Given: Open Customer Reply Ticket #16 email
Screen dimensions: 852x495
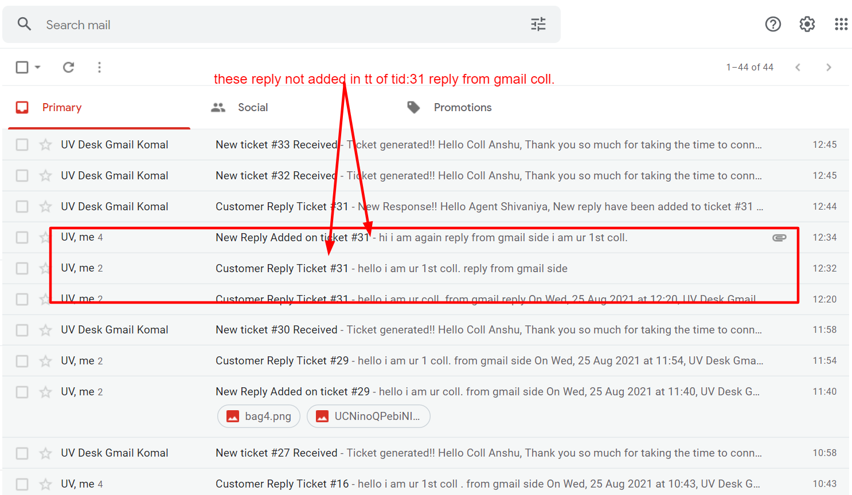Looking at the screenshot, I should click(x=425, y=482).
